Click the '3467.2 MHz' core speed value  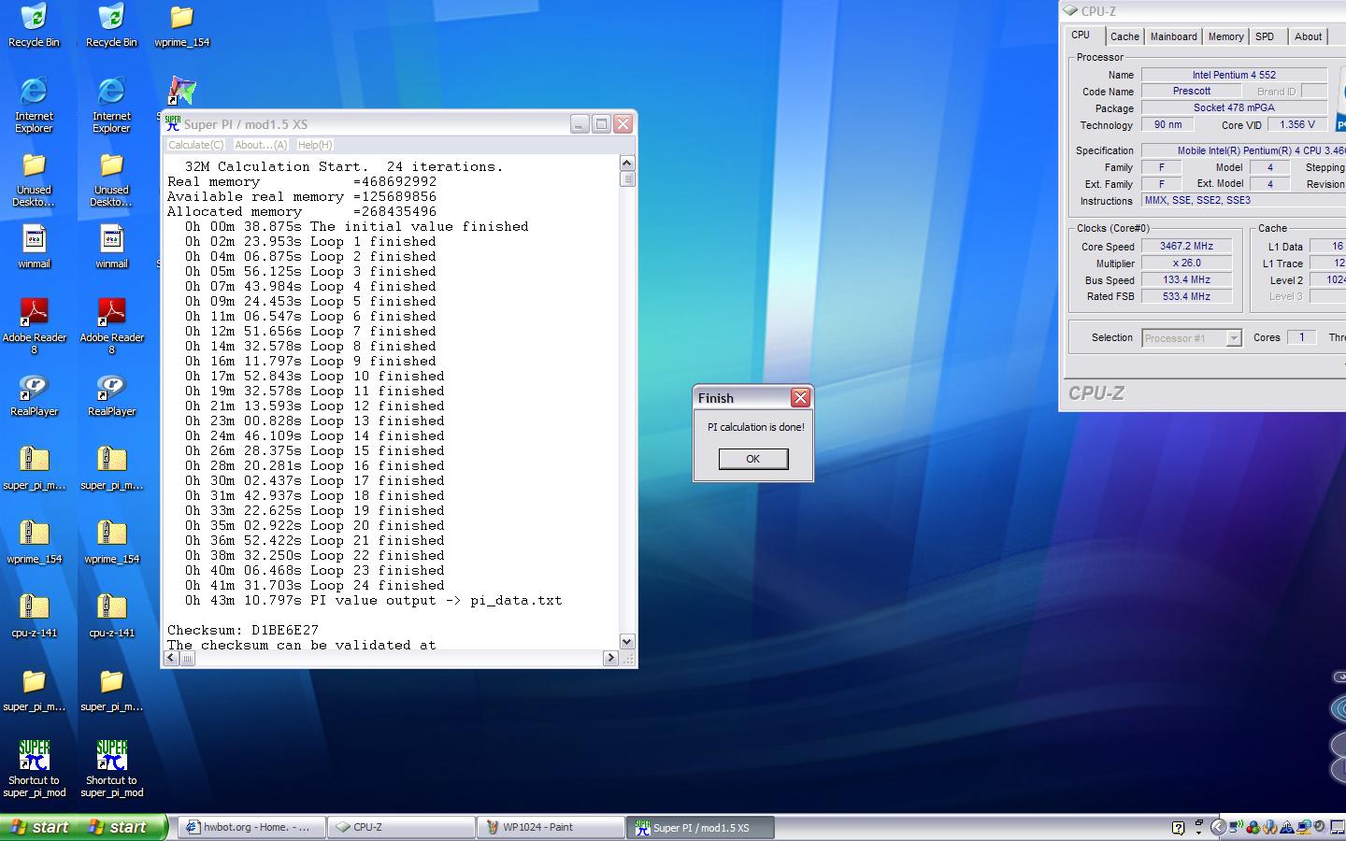(x=1186, y=247)
